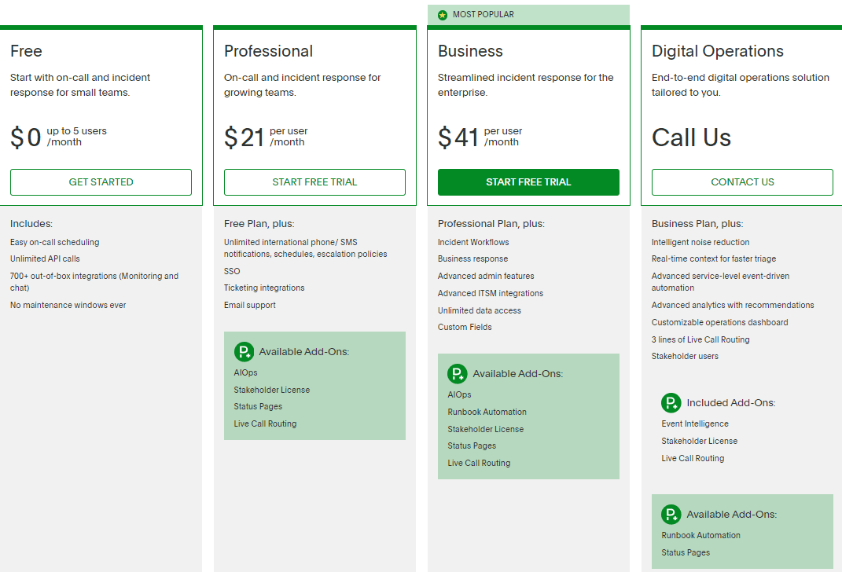The image size is (842, 572).
Task: Click AIOps add-on in Business plan
Action: click(459, 395)
